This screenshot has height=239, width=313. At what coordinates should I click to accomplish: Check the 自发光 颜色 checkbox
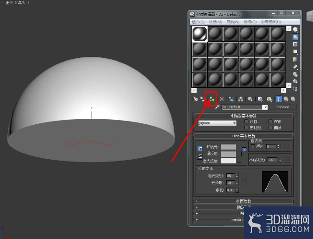(253, 146)
